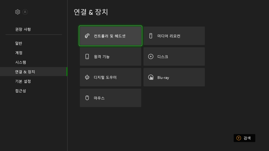
Task: Click the settings gear icon
Action: (x=18, y=12)
